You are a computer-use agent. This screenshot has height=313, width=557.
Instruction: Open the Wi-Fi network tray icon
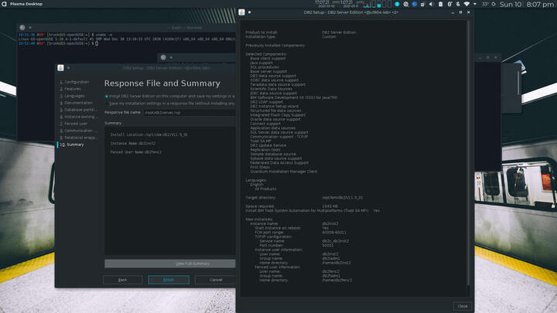tap(466, 5)
